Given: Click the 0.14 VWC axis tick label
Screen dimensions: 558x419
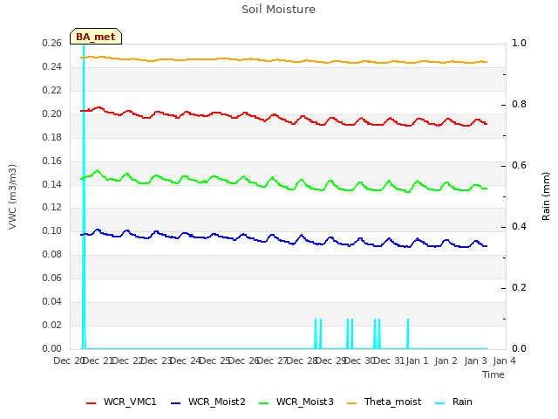Looking at the screenshot, I should [x=52, y=184].
